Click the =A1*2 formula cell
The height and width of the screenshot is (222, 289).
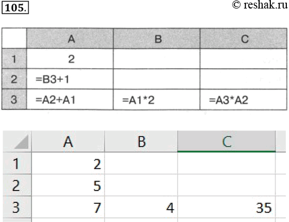tap(157, 100)
